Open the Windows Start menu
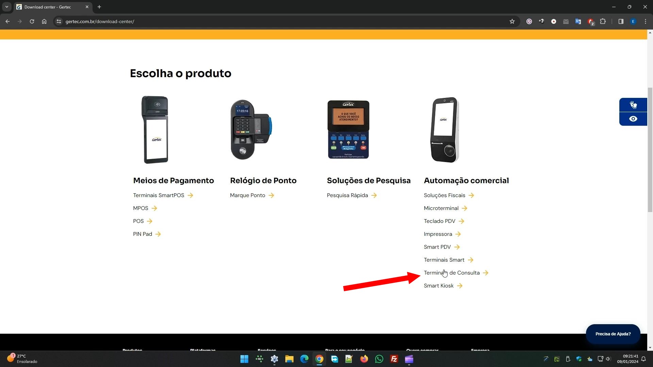Viewport: 653px width, 367px height. tap(244, 359)
